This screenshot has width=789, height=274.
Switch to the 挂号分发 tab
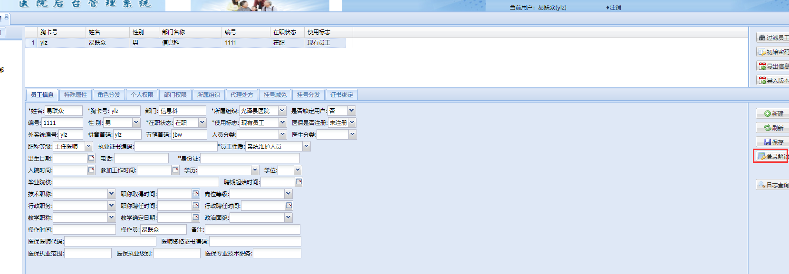coord(308,95)
